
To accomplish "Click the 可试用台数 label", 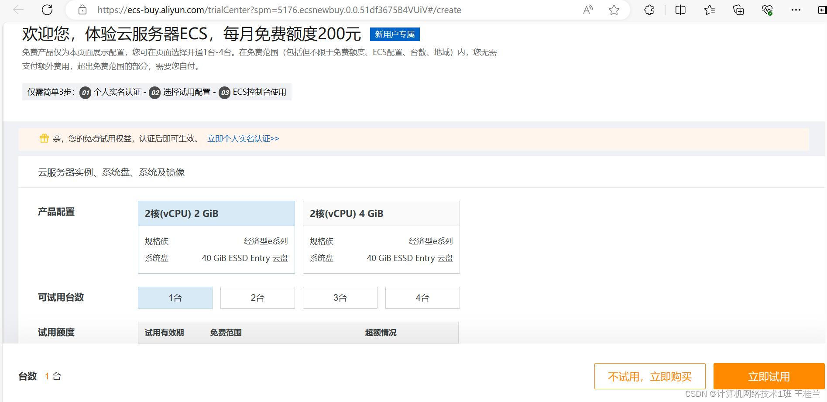I will click(x=61, y=298).
